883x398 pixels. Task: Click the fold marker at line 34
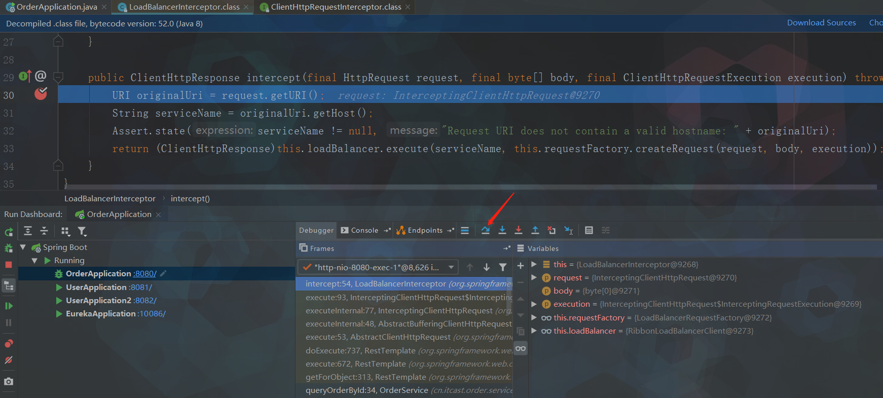58,165
